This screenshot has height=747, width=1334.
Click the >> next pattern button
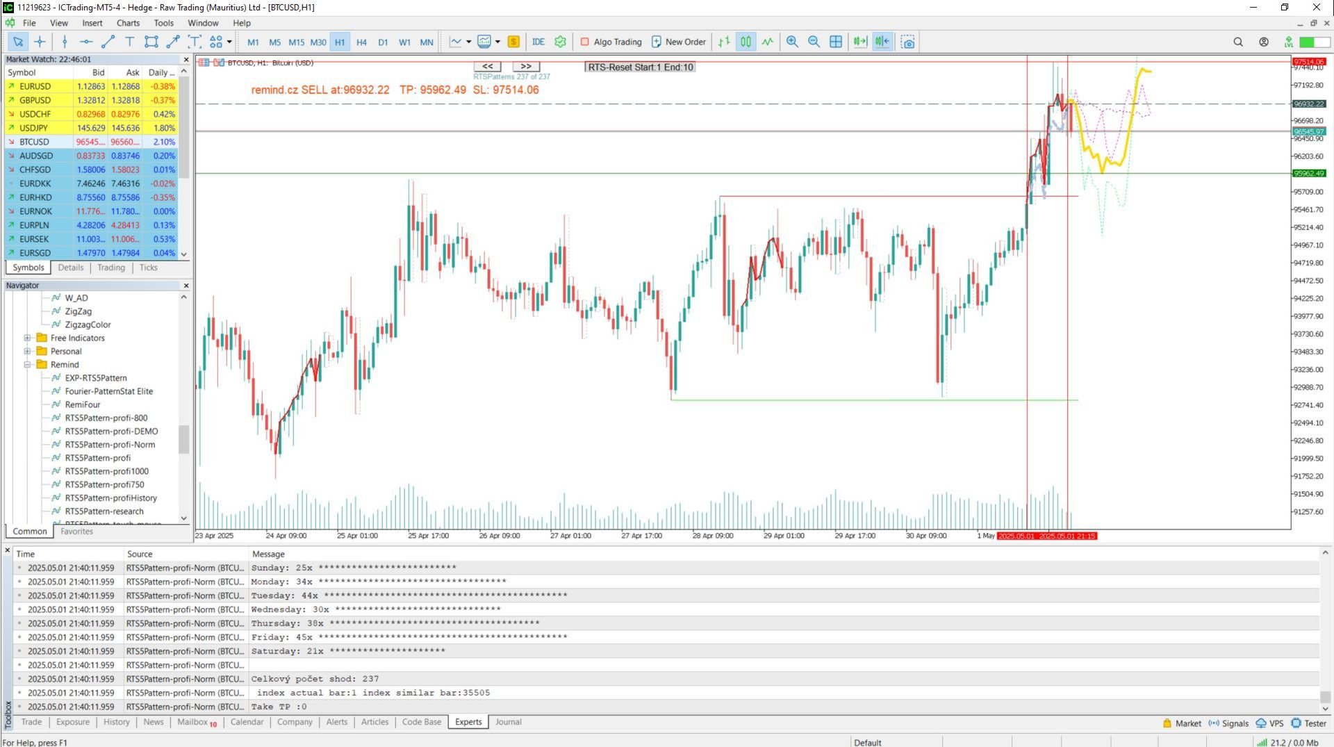(x=526, y=67)
